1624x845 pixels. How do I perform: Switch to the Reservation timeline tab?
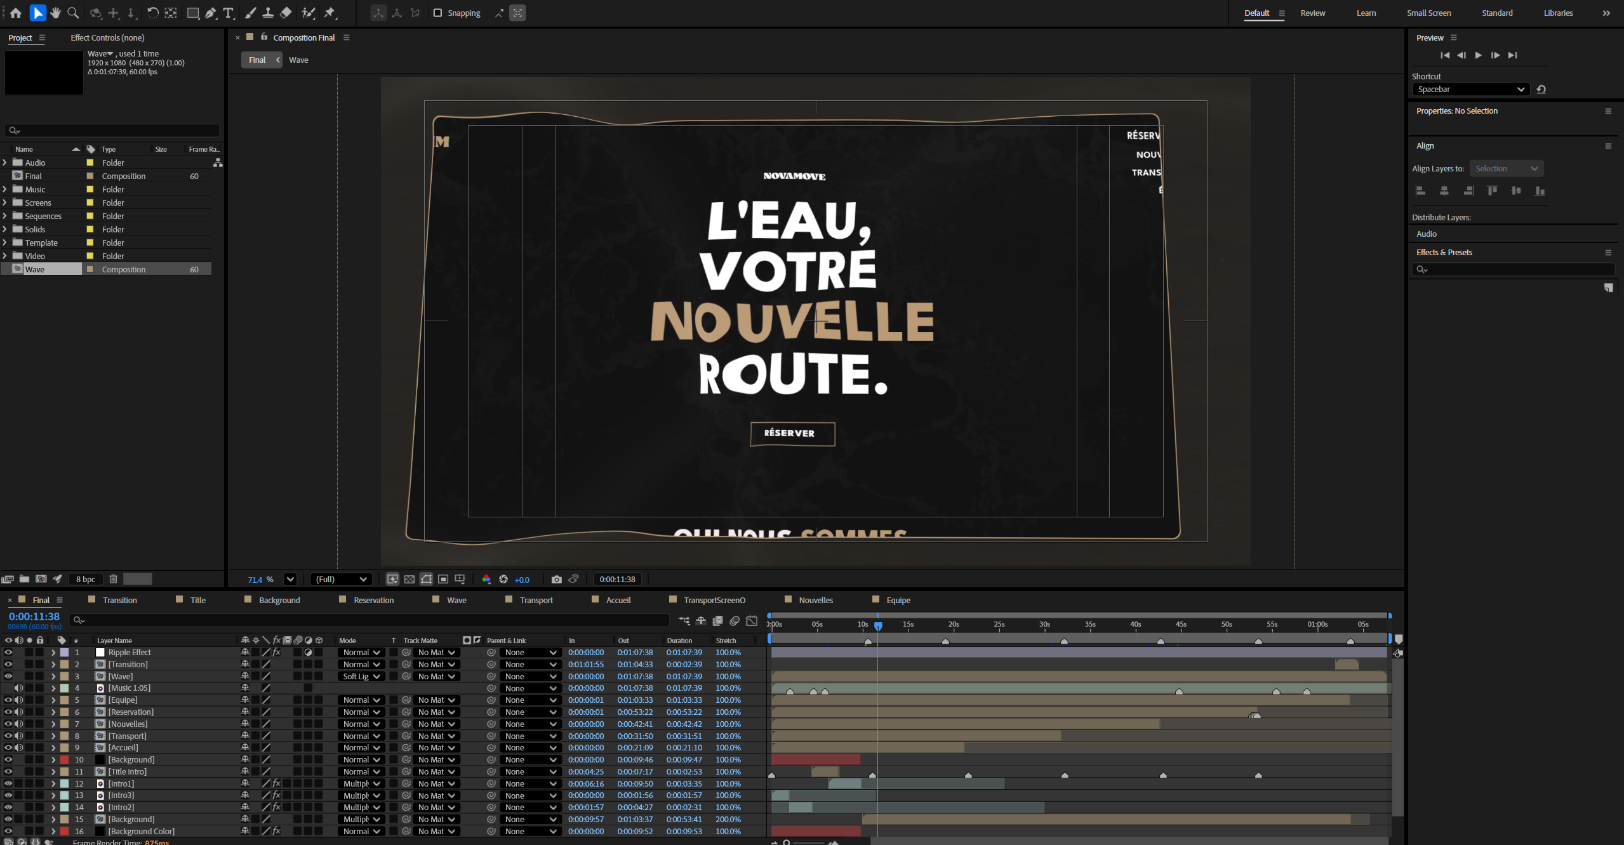pyautogui.click(x=373, y=600)
